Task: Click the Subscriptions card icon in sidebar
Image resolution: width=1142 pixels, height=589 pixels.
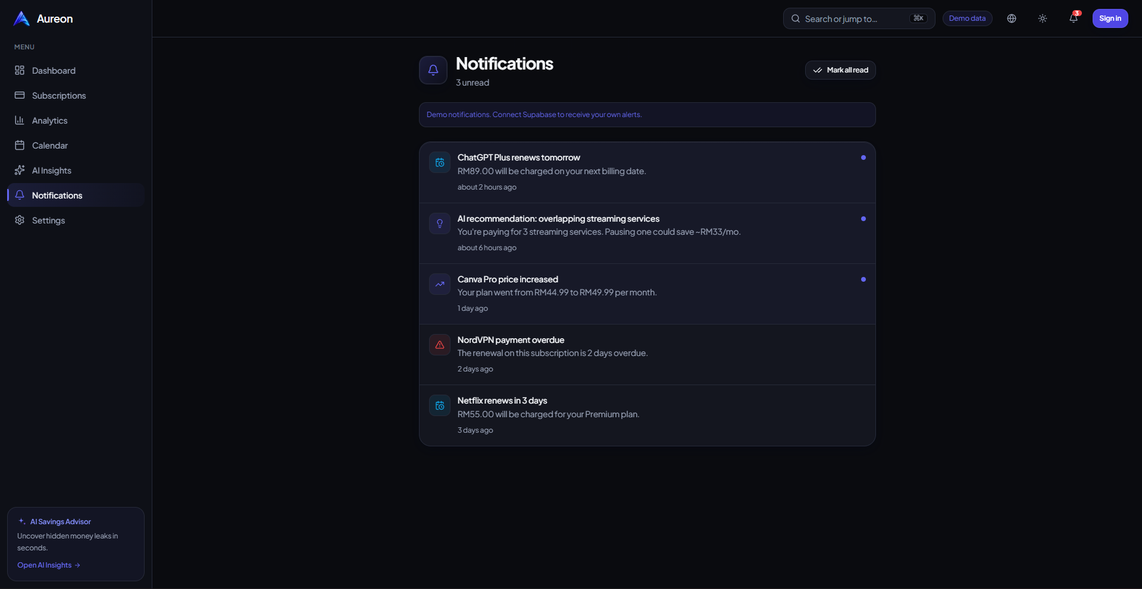Action: click(20, 95)
